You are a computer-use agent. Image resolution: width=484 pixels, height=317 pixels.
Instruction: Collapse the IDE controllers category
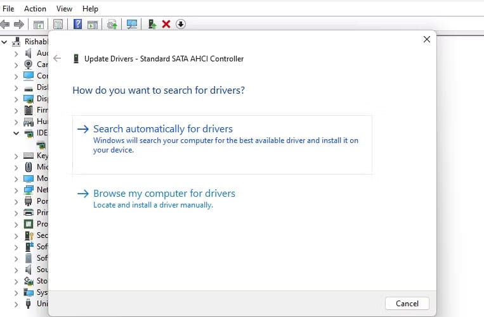(x=16, y=134)
